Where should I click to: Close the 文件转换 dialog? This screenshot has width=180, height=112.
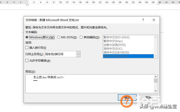[x=154, y=20]
